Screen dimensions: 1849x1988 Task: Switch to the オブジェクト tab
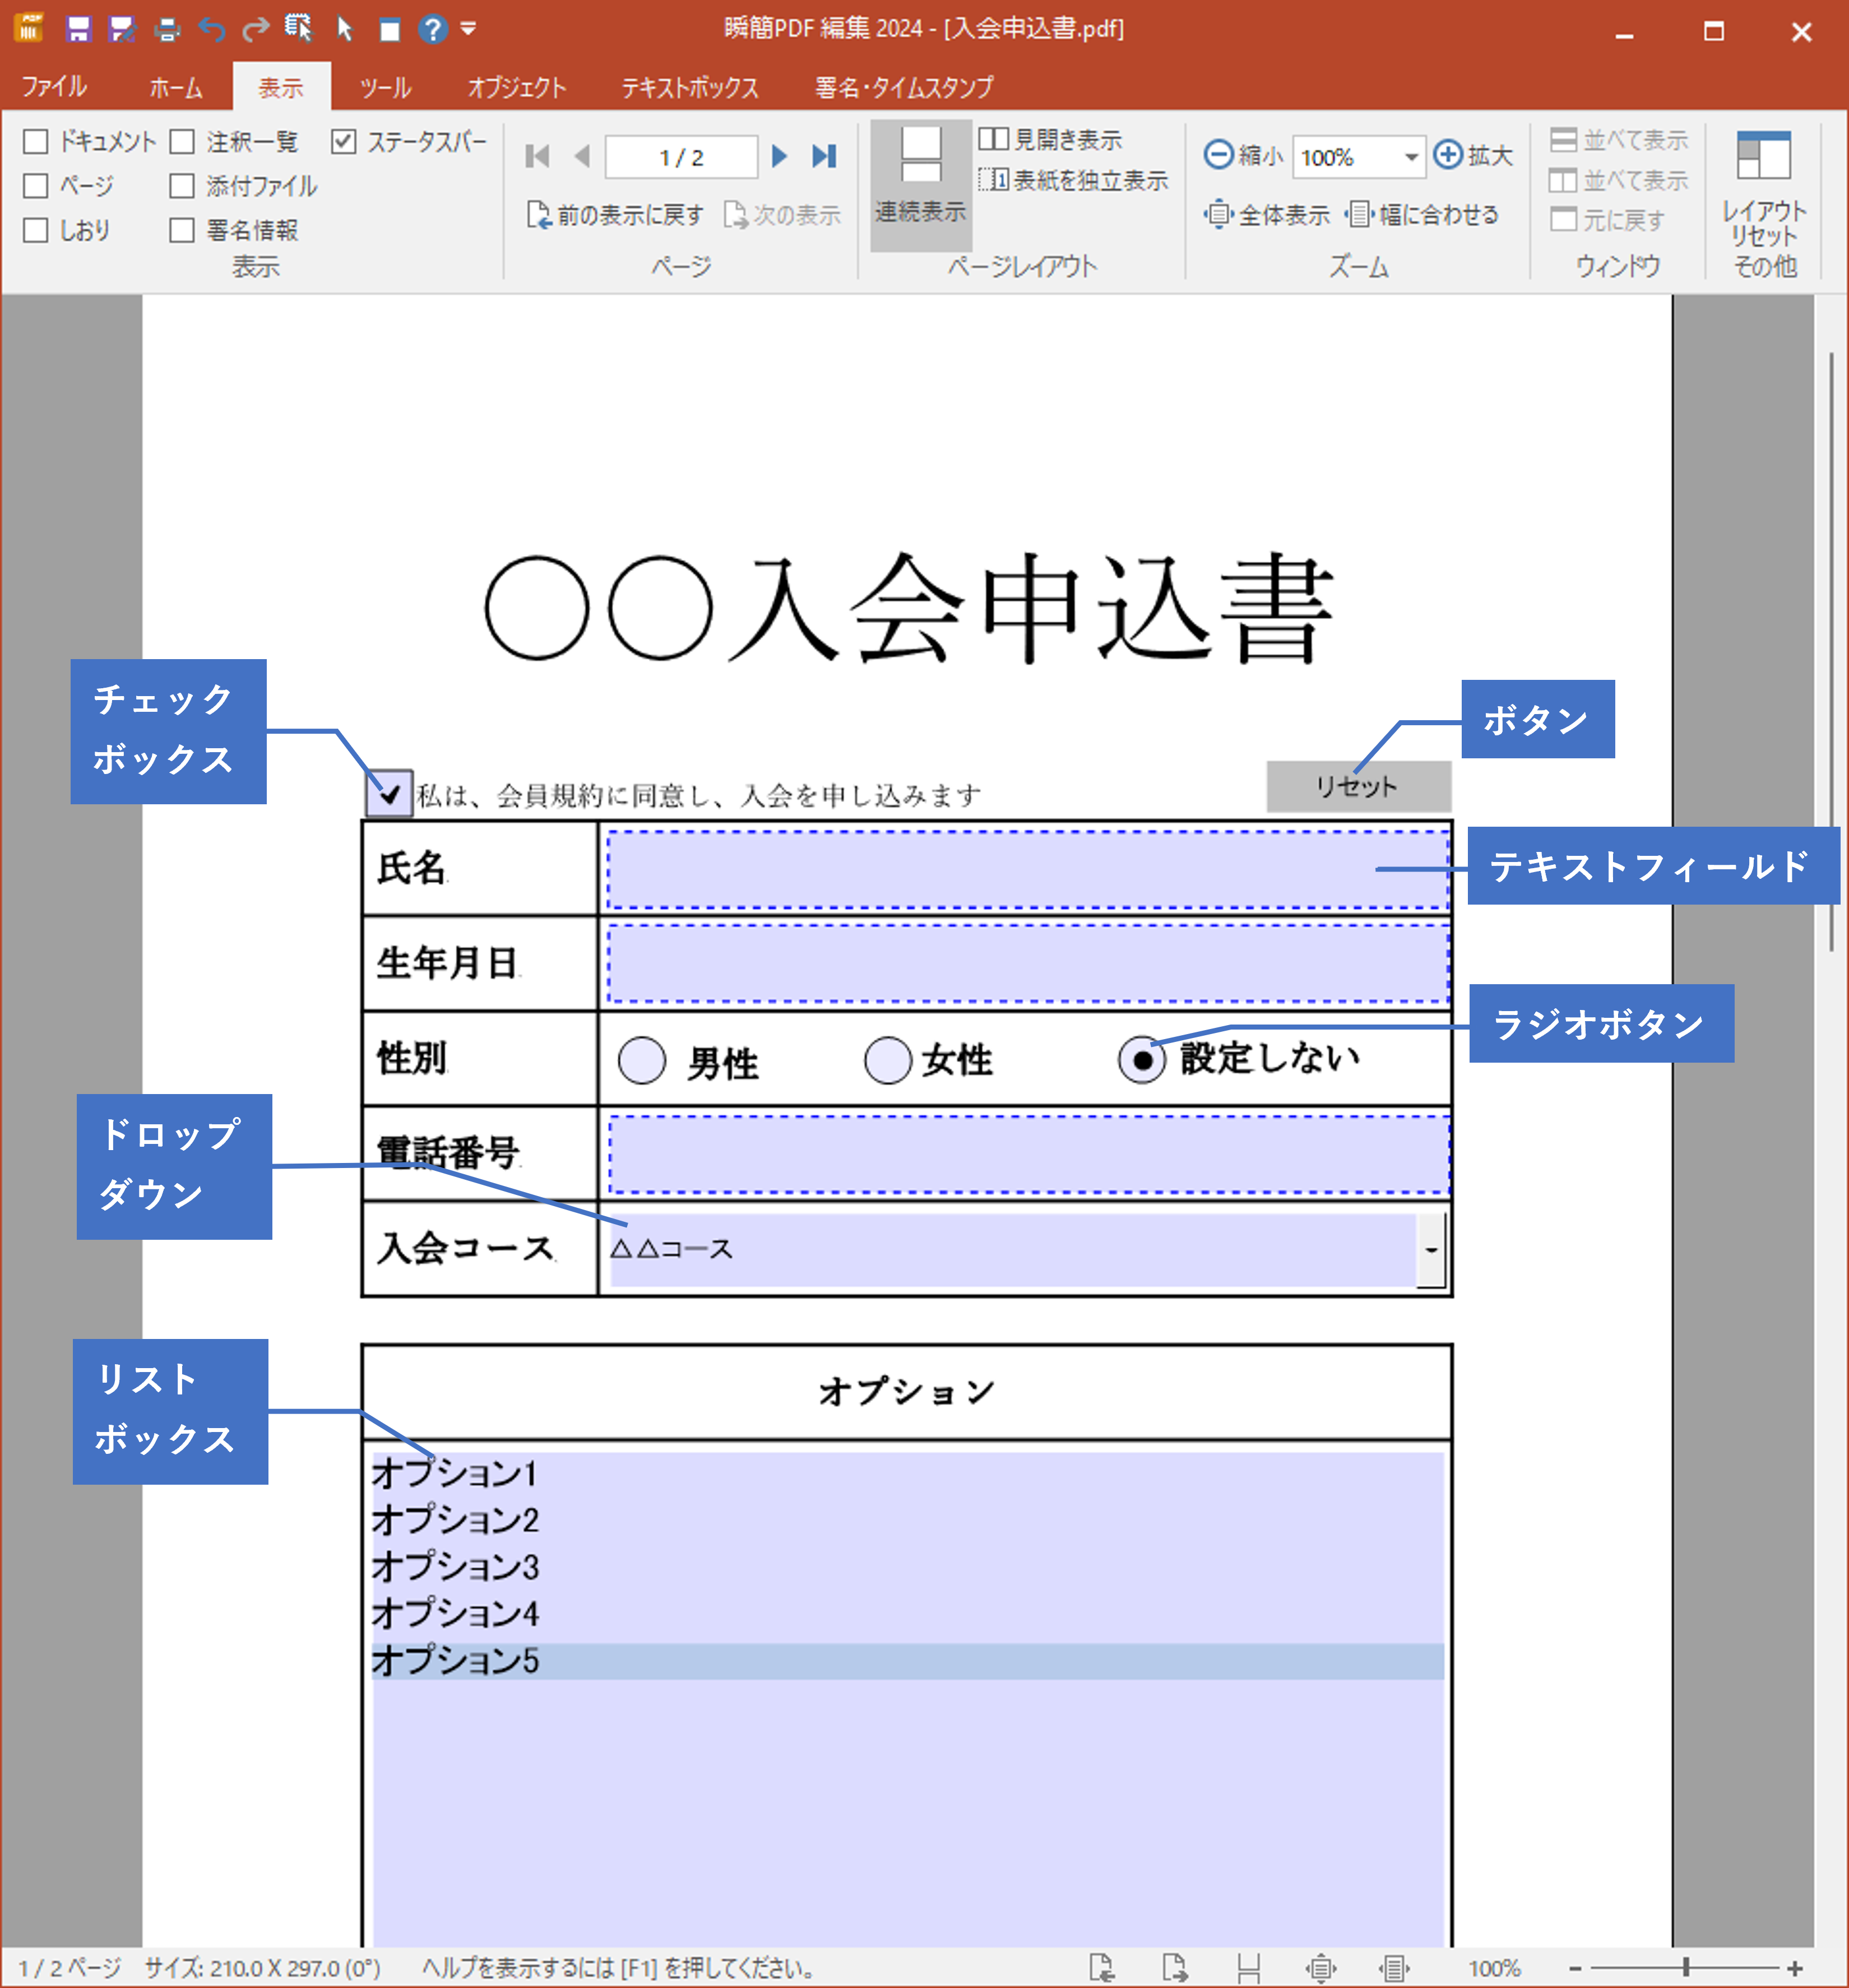pyautogui.click(x=516, y=88)
